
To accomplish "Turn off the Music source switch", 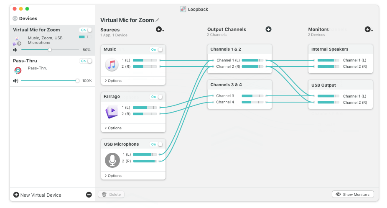I will pyautogui.click(x=156, y=49).
